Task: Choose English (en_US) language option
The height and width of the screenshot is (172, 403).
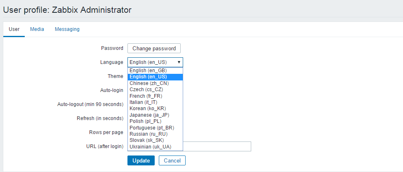Action: coord(155,77)
